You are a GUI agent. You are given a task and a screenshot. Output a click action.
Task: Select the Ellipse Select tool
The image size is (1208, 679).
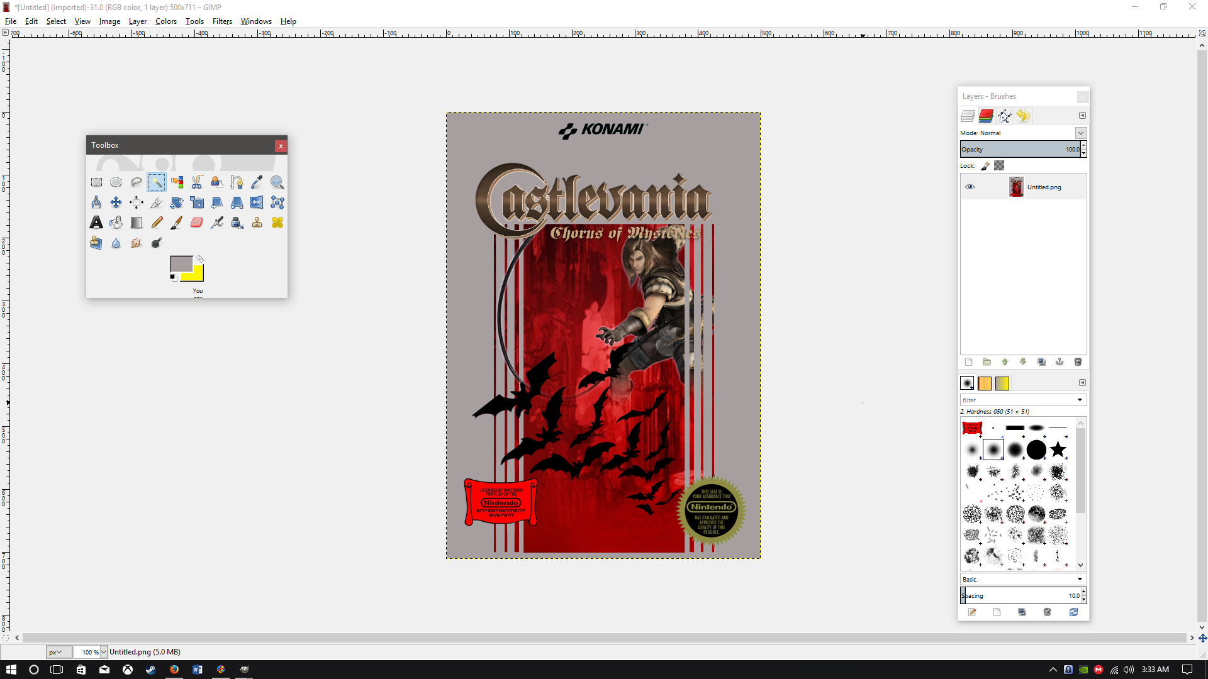pos(116,182)
